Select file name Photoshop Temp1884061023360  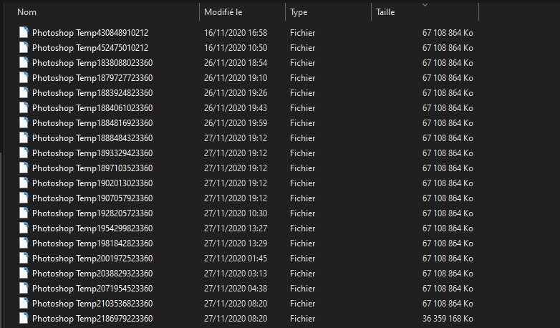[x=92, y=108]
